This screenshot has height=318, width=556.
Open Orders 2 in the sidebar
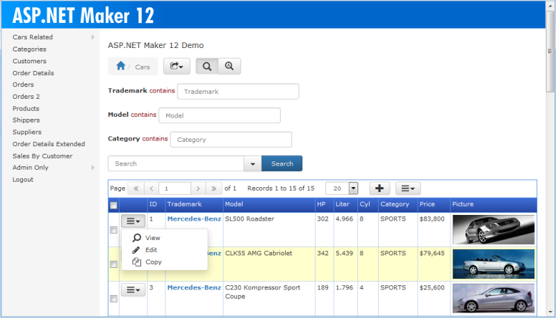26,97
